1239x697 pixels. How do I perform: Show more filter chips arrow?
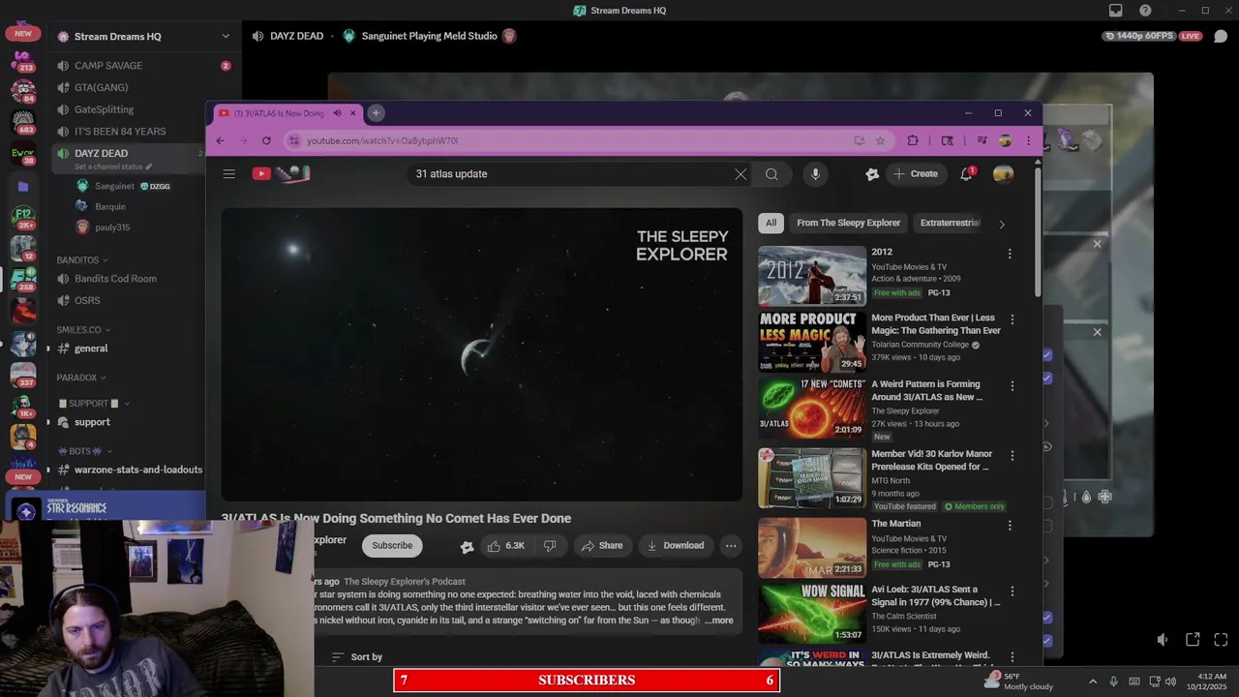click(x=1002, y=224)
